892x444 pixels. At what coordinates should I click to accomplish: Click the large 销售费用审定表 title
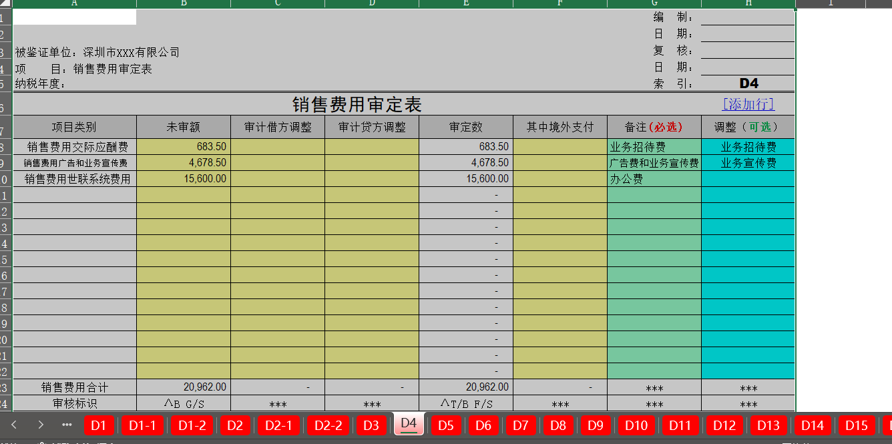tap(357, 105)
